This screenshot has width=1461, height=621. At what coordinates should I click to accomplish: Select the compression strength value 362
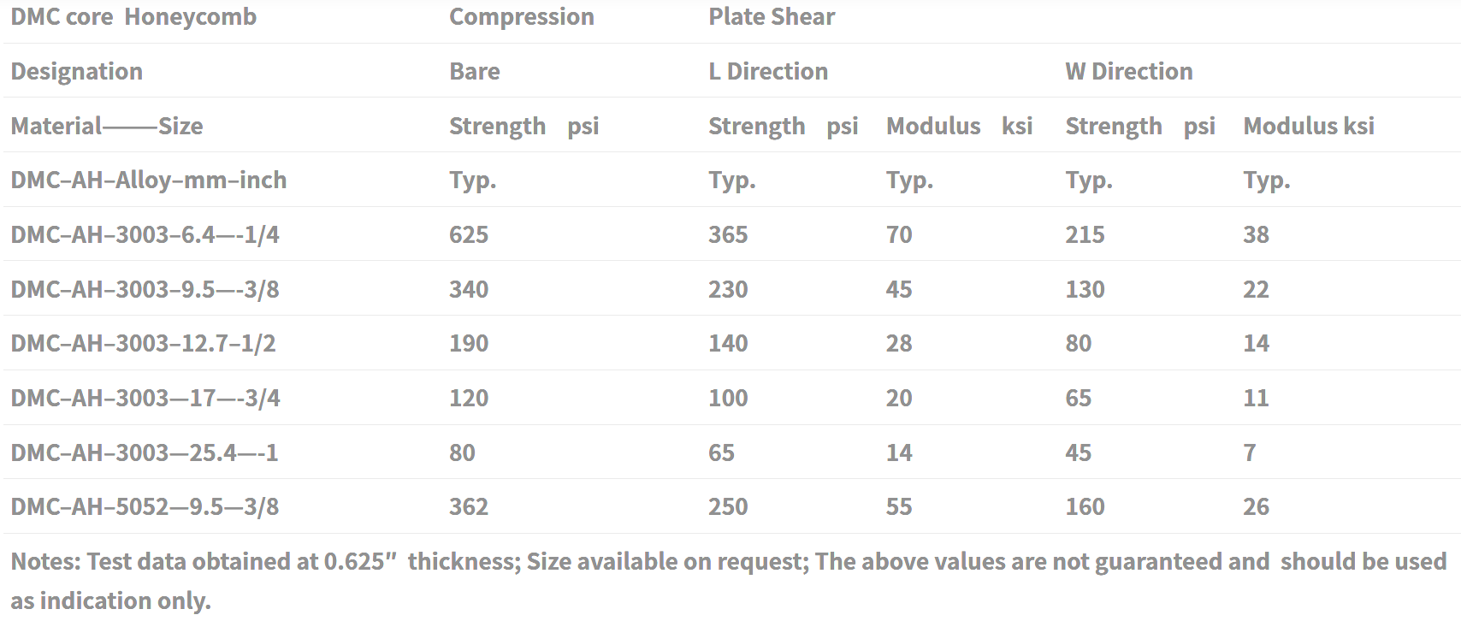[469, 506]
